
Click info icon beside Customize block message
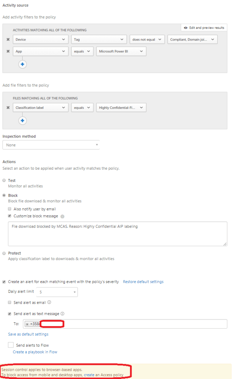pyautogui.click(x=62, y=216)
